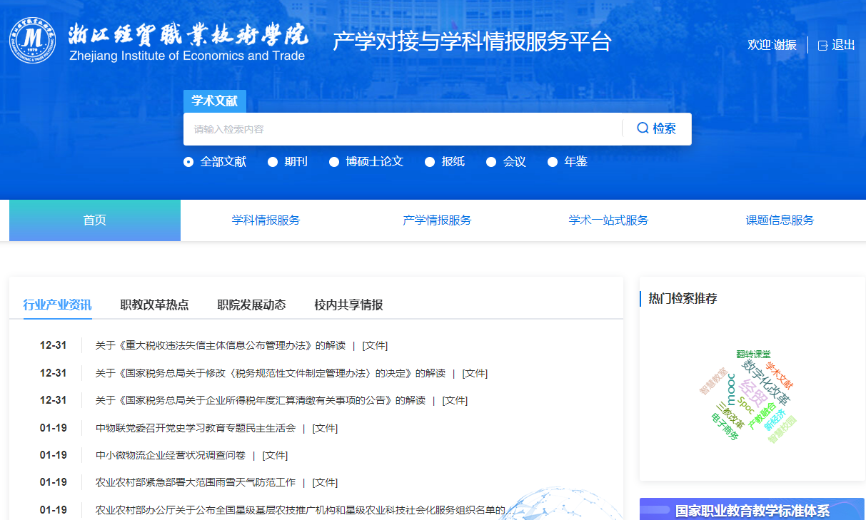Select the 报纸 radio option
The width and height of the screenshot is (866, 520).
pos(430,162)
